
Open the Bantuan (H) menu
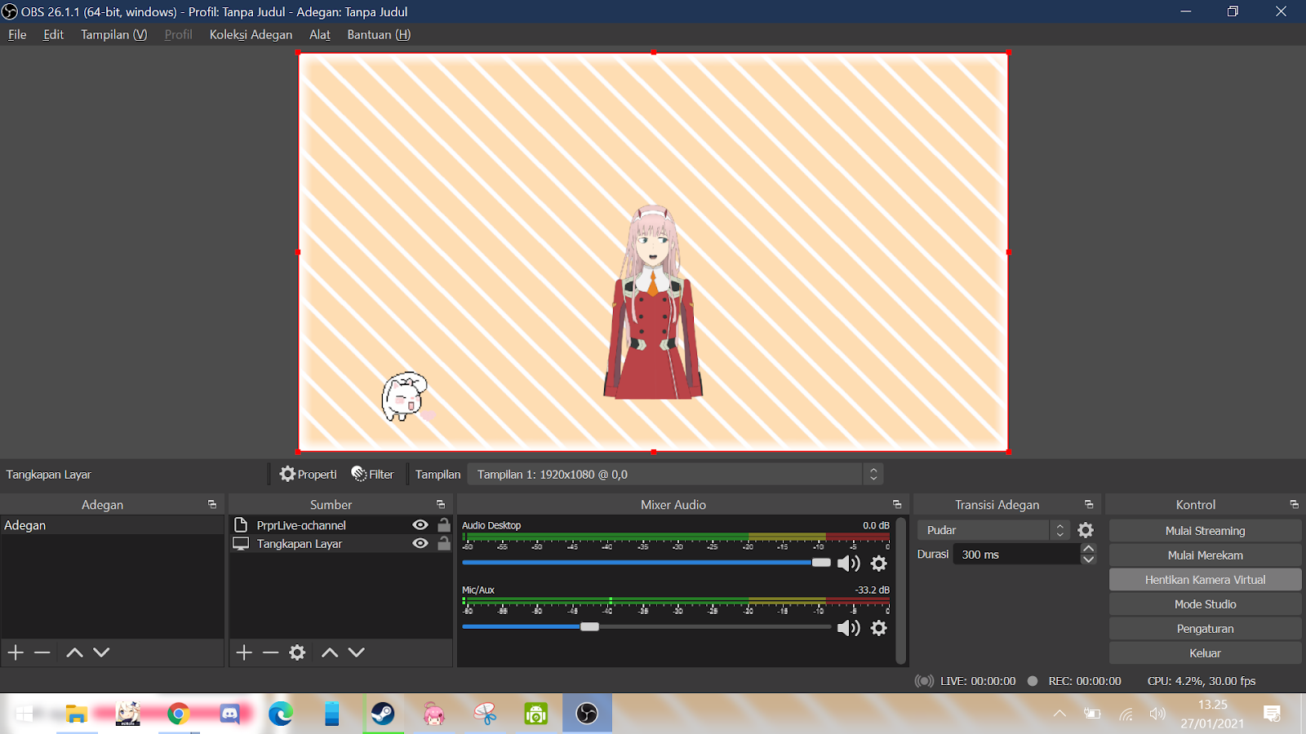[379, 34]
